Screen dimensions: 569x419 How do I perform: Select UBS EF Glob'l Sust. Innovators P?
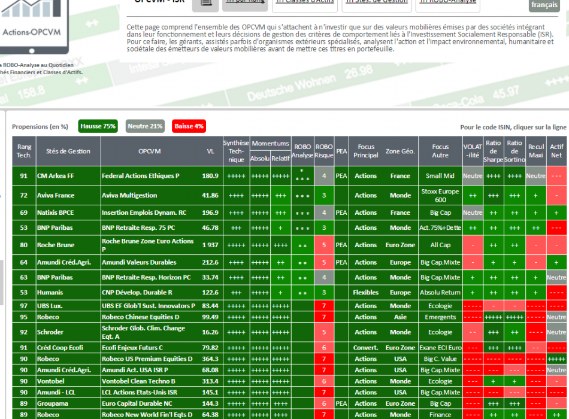pyautogui.click(x=289, y=306)
